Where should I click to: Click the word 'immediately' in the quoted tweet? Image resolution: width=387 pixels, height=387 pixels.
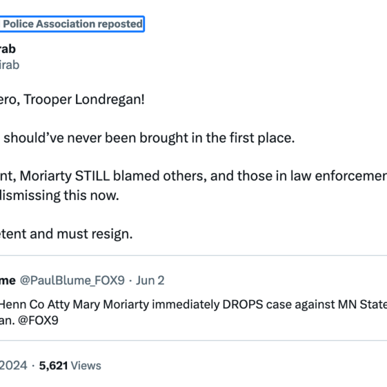point(186,304)
